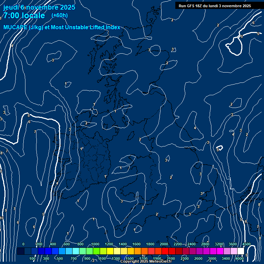Click the '2600' legend label

pos(198,258)
